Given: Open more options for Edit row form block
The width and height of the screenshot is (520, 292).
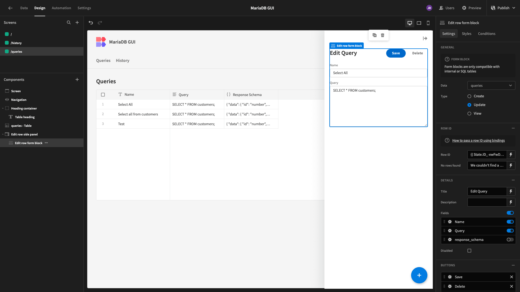Looking at the screenshot, I should [x=46, y=143].
